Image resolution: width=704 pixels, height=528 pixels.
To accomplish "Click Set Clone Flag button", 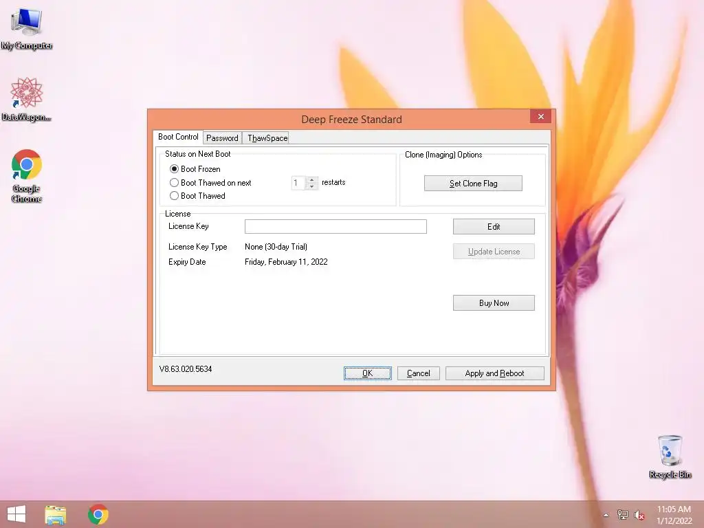I will pos(473,183).
